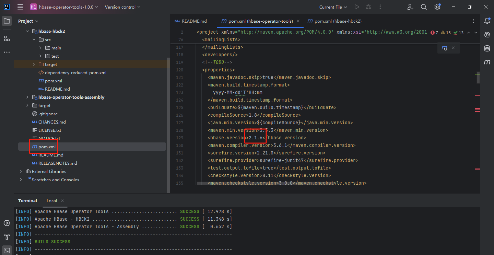Click the typos count indicator
Screen dimensions: 494x255
click(x=458, y=33)
